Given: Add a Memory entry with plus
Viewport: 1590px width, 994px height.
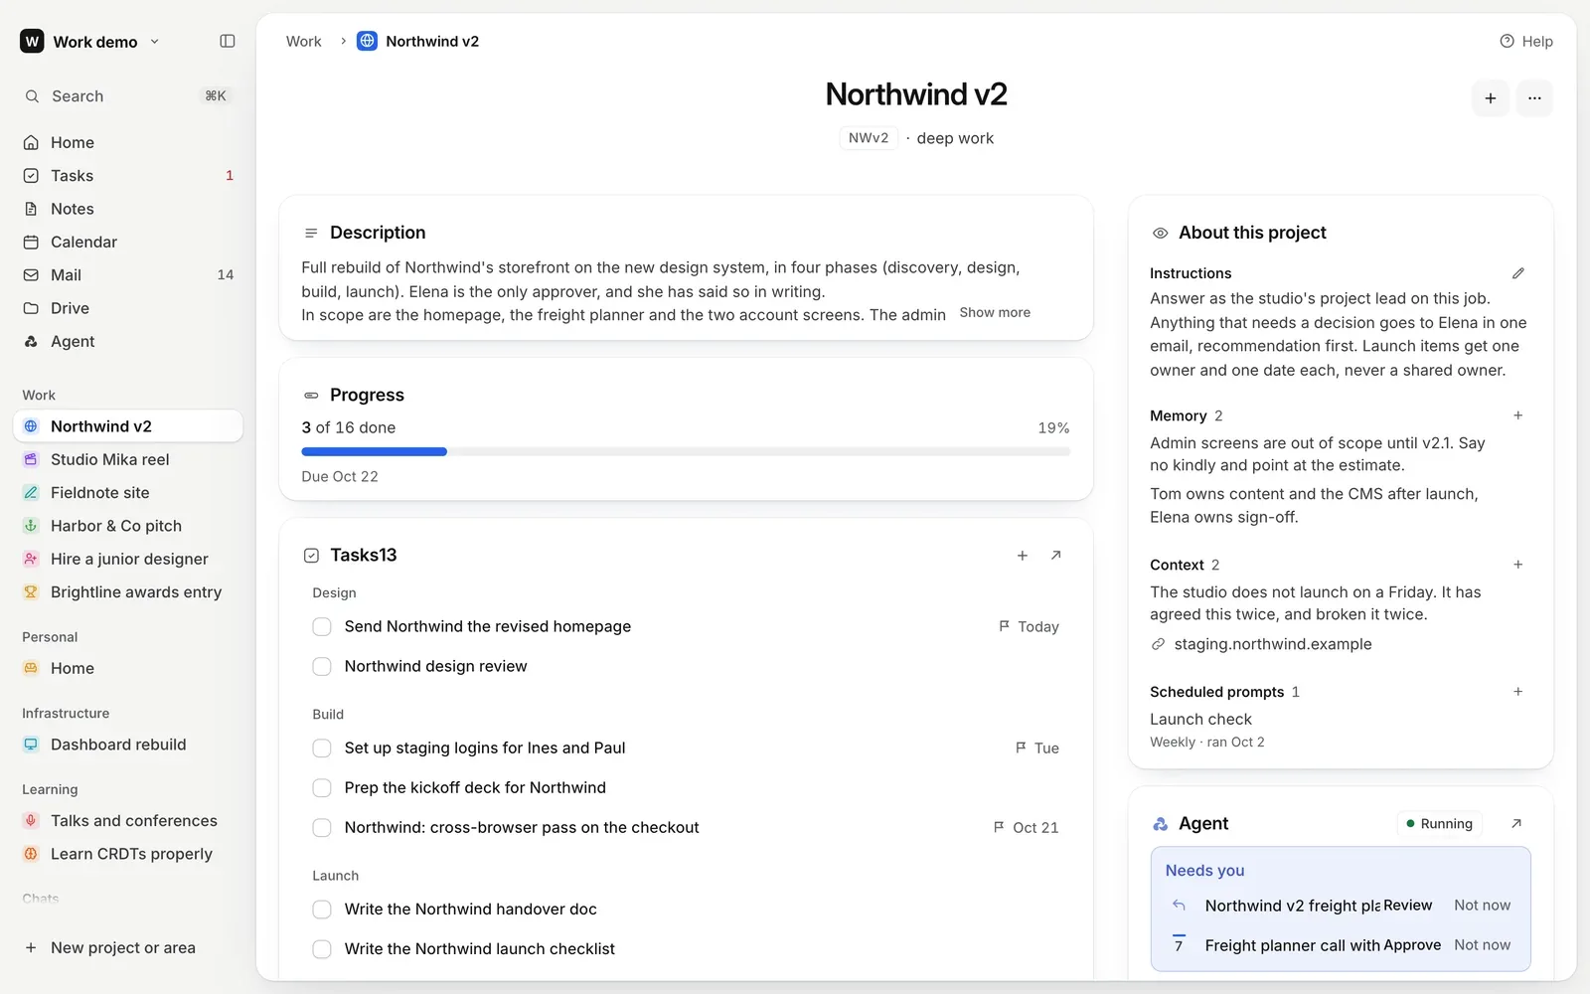Looking at the screenshot, I should click(1518, 415).
